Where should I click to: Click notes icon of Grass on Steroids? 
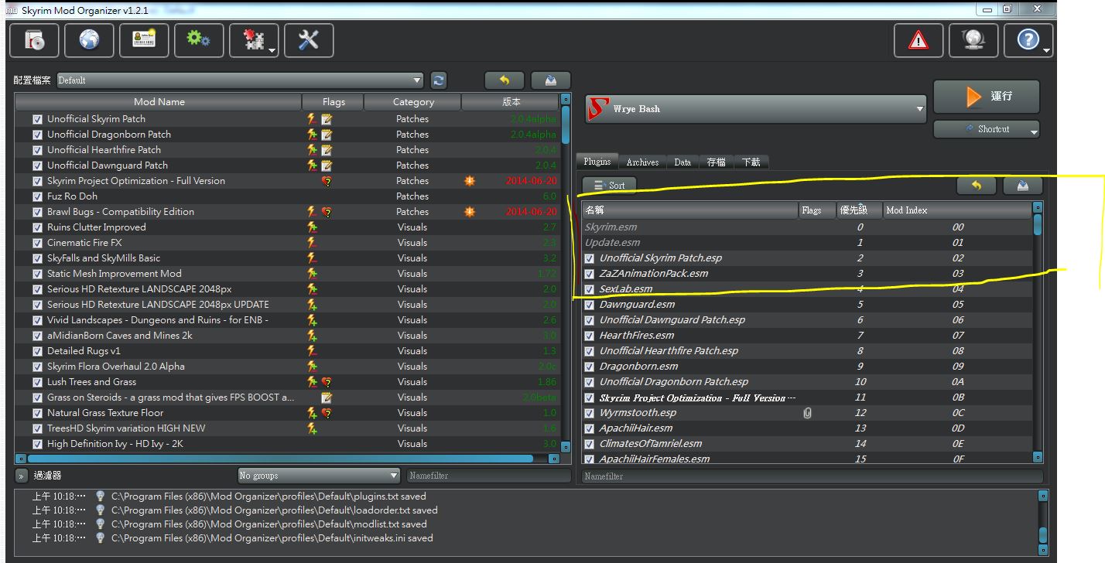coord(327,398)
